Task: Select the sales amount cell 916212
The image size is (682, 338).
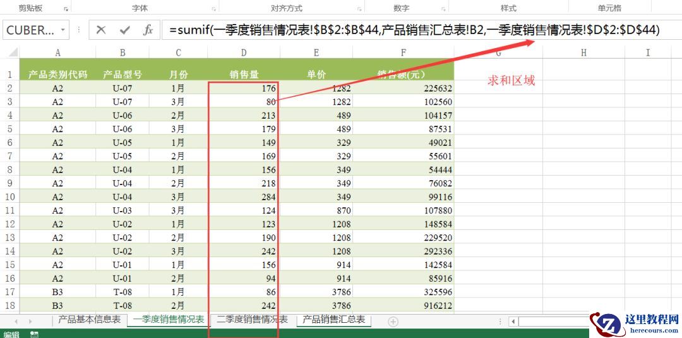Action: (x=403, y=305)
